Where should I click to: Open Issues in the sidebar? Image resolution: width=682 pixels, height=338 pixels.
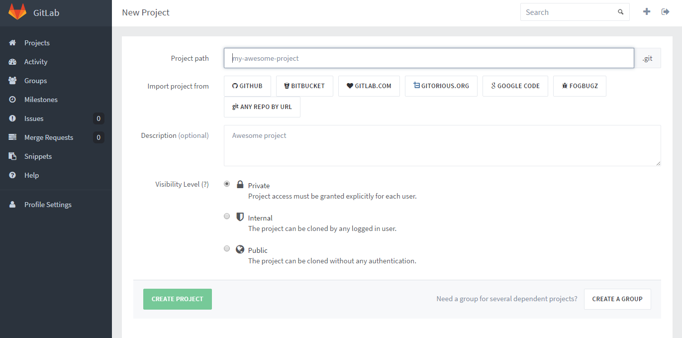[56, 118]
